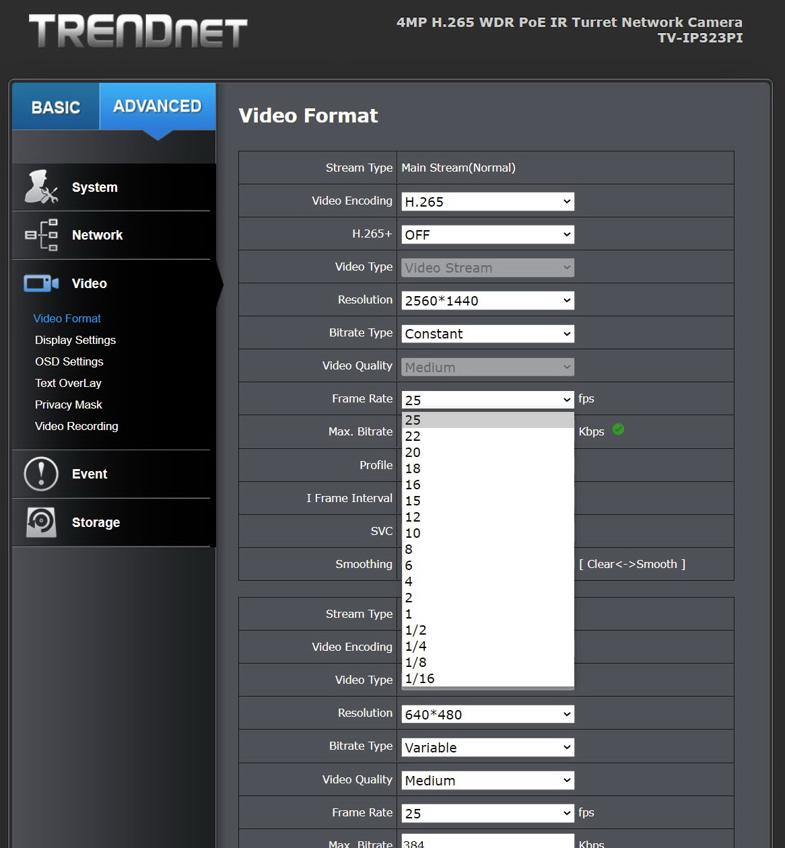
Task: Click the TRENDnet logo
Action: 138,32
